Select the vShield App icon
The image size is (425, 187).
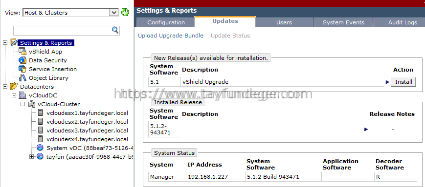22,52
